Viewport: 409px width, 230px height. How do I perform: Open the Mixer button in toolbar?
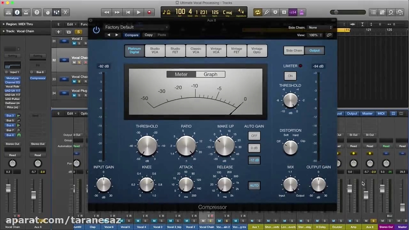[56, 12]
